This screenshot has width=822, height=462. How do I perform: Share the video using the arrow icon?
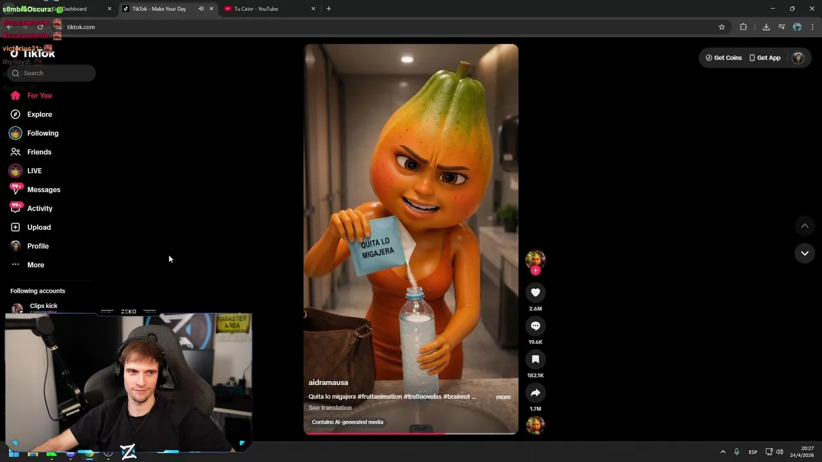pyautogui.click(x=535, y=393)
